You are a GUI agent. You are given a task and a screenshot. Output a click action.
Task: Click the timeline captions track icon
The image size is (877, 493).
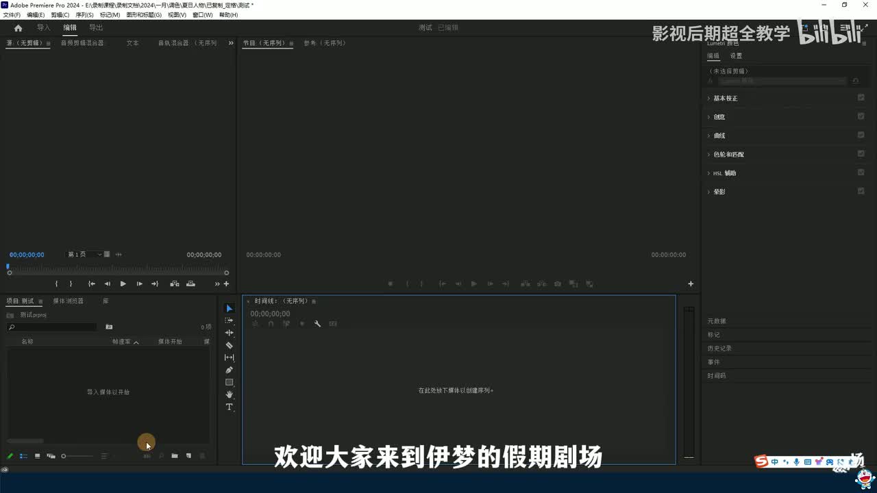(x=333, y=323)
